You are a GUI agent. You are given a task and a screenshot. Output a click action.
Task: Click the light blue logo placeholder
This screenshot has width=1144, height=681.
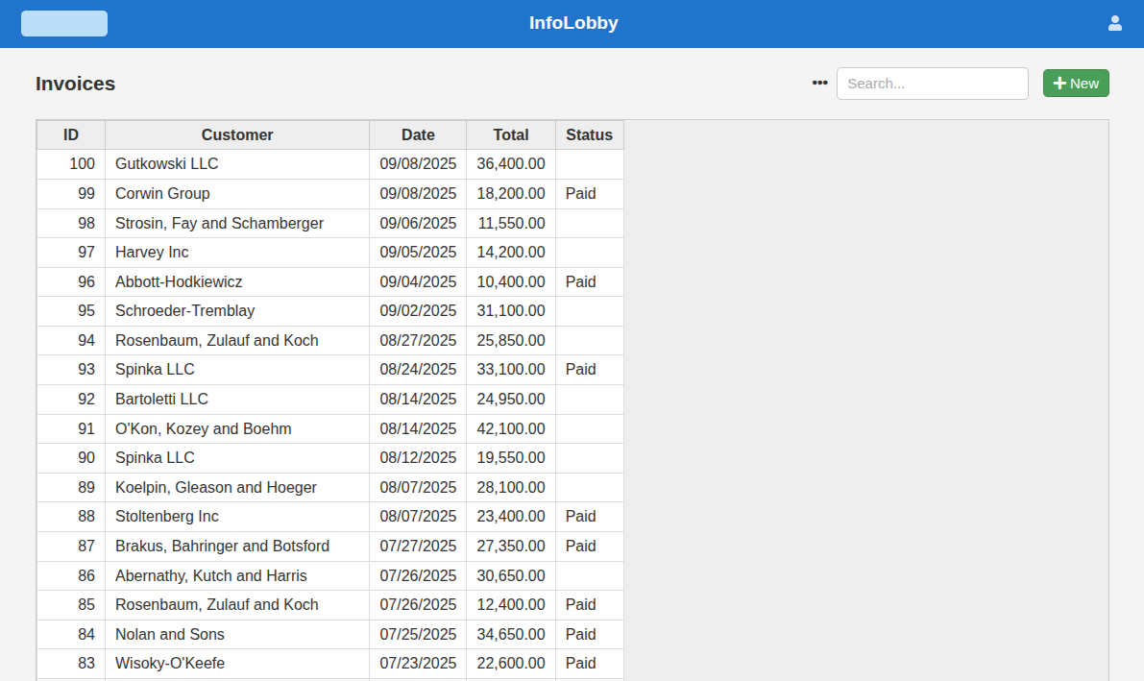(x=64, y=24)
